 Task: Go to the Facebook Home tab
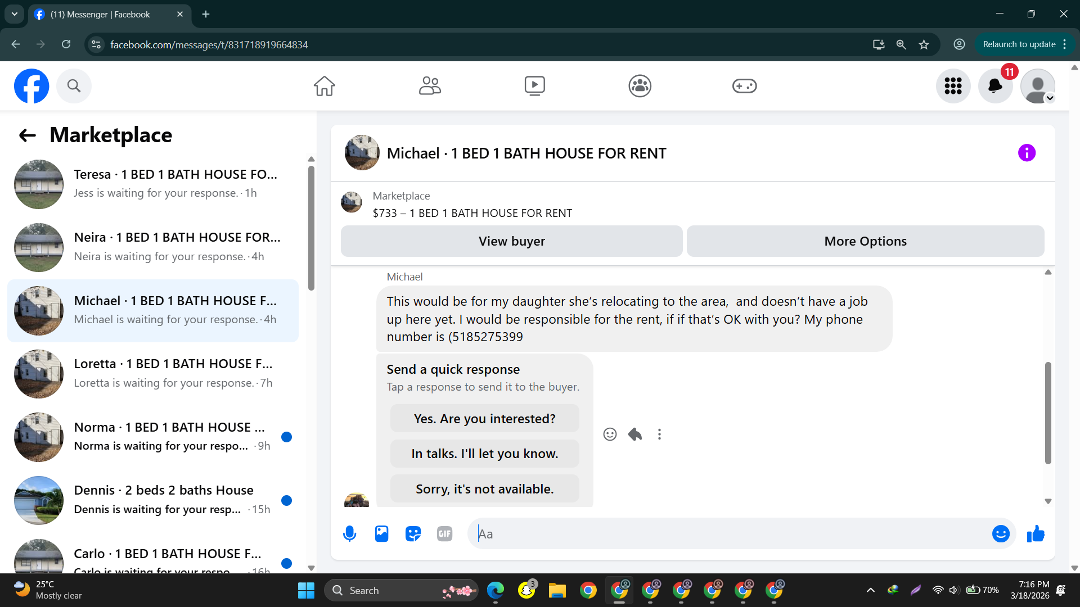(324, 86)
